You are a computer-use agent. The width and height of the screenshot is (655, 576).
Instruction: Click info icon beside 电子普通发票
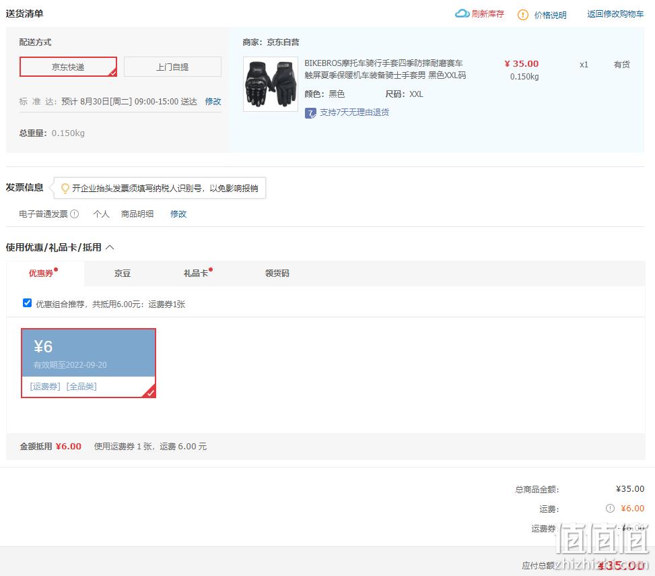pos(74,214)
